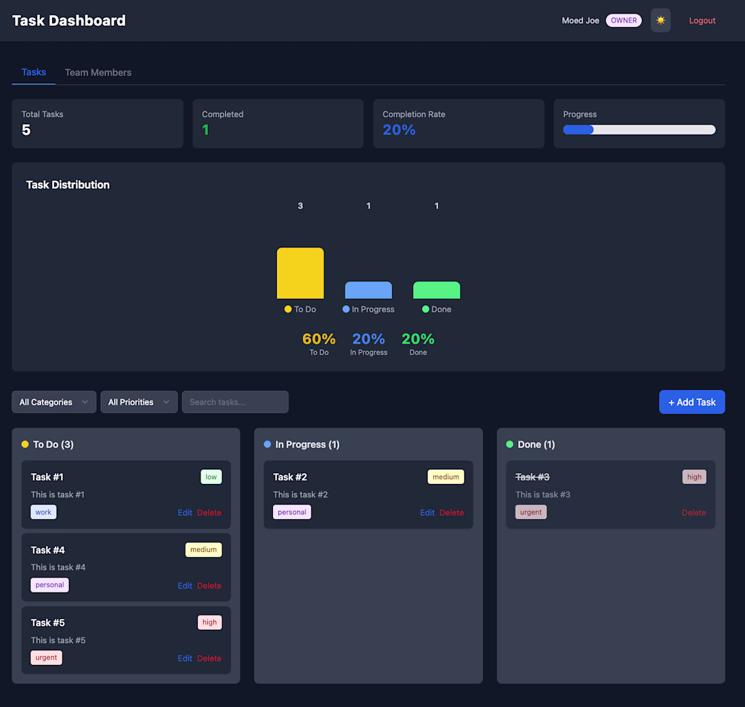Open the All Priorities dropdown
This screenshot has height=707, width=745.
tap(139, 402)
